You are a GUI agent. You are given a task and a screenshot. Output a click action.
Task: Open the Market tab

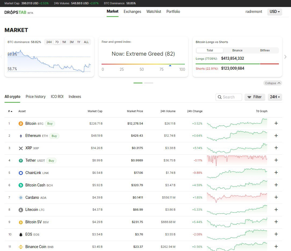[x=113, y=12]
